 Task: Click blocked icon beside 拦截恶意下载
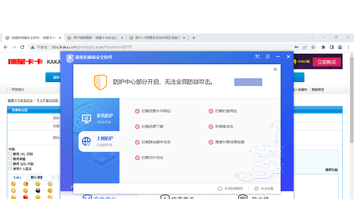137,127
